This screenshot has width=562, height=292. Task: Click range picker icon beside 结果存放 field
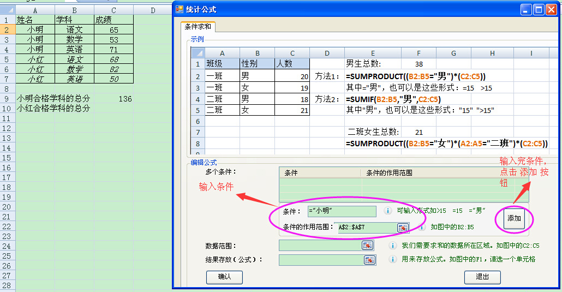click(369, 260)
